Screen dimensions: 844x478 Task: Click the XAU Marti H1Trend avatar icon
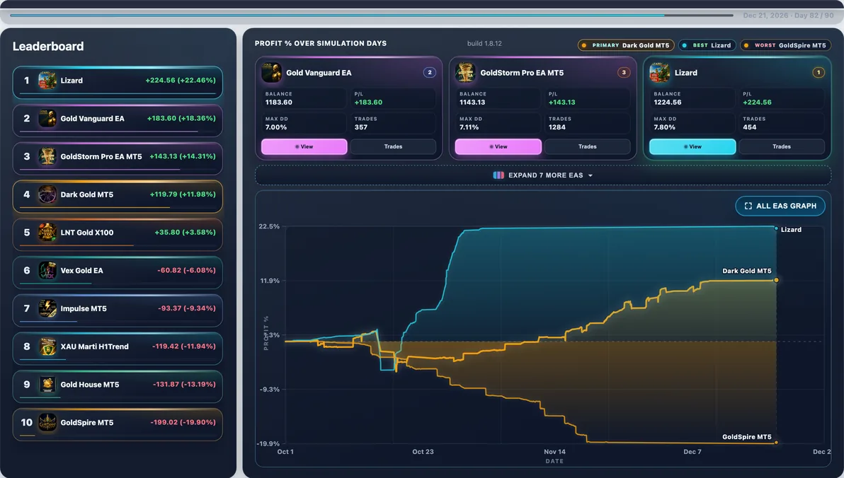click(x=47, y=346)
